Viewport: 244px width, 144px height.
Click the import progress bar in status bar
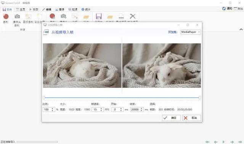click(x=37, y=142)
